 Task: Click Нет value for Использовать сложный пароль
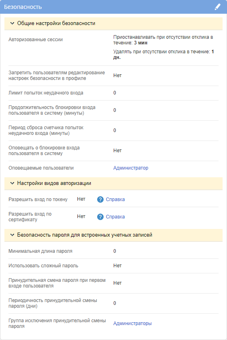[117, 266]
